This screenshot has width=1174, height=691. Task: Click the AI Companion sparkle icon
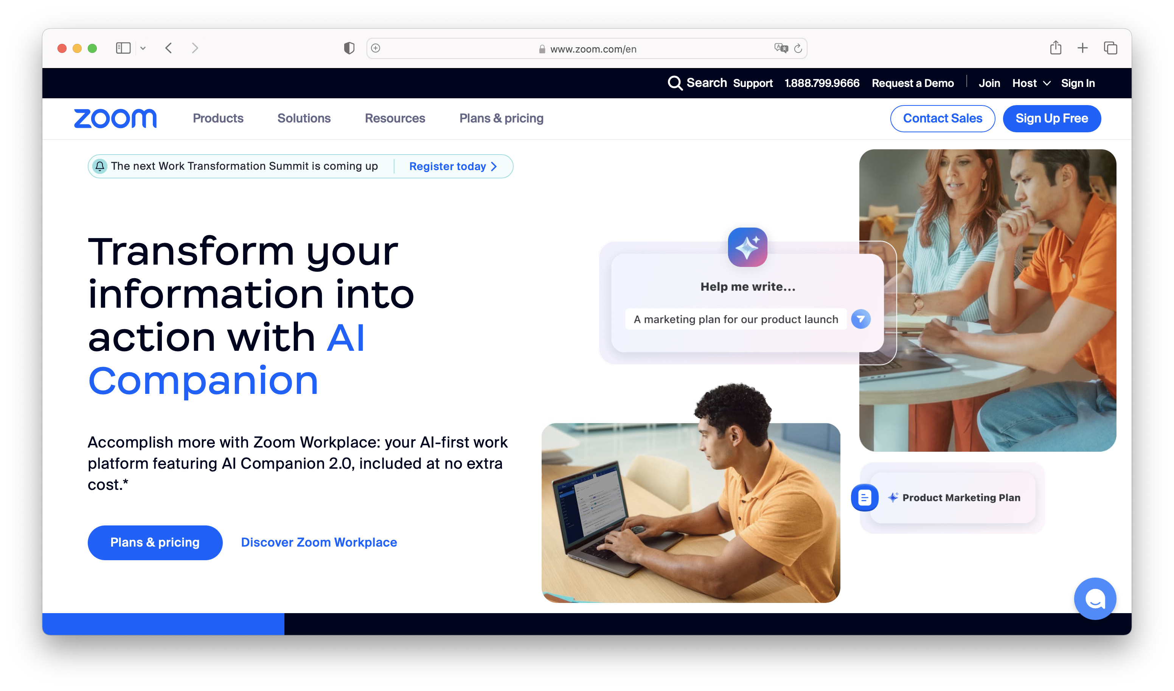[x=747, y=247]
